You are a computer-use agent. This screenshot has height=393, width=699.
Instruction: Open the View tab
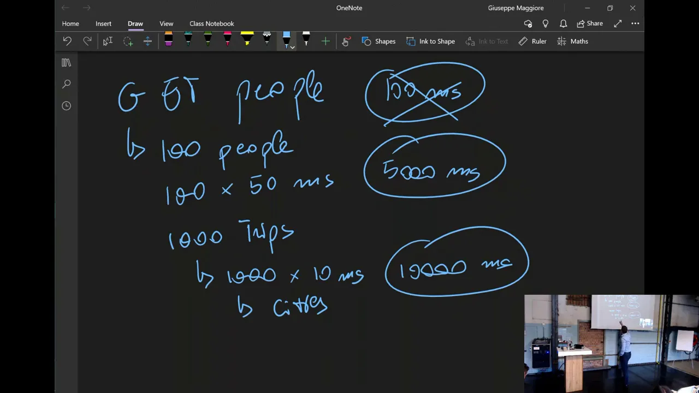(x=167, y=23)
